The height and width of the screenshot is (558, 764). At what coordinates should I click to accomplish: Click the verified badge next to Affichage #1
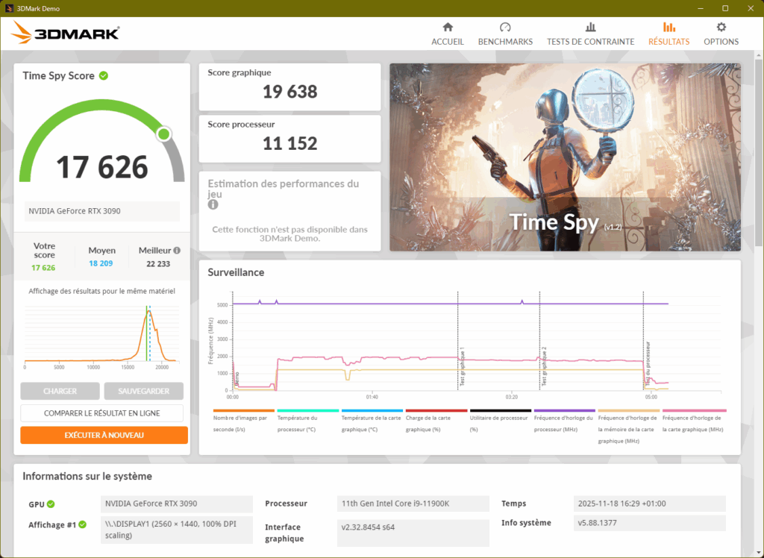(81, 524)
